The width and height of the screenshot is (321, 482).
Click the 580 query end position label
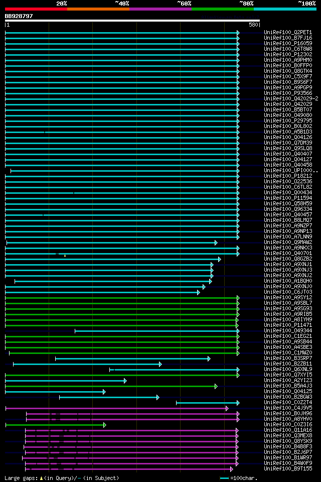pos(253,25)
